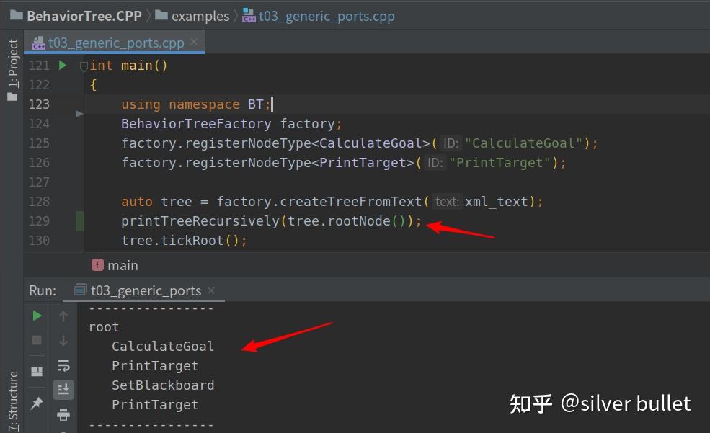Close the t03_generic_ports Run tab
This screenshot has height=433, width=710.
(211, 290)
